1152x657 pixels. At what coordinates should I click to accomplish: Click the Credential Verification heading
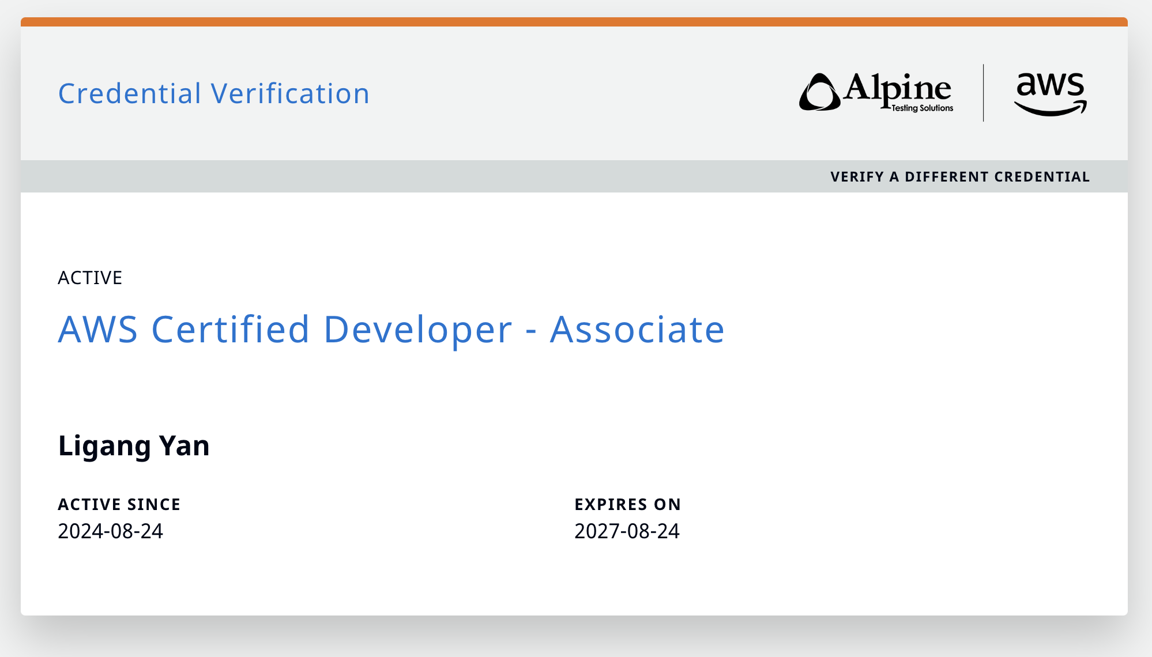pyautogui.click(x=214, y=93)
